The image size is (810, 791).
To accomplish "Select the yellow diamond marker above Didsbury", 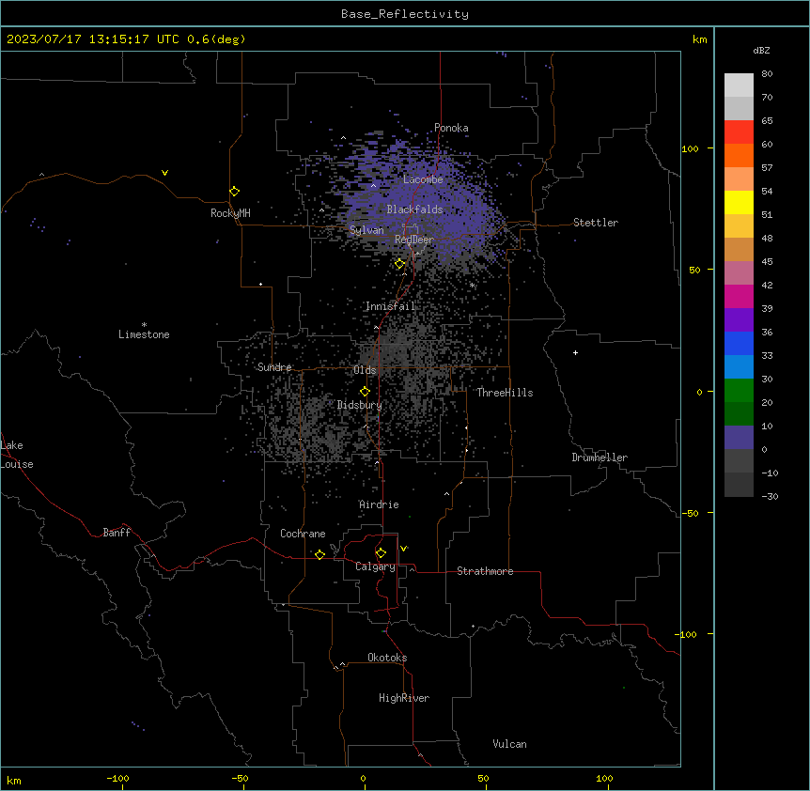I will pos(365,392).
